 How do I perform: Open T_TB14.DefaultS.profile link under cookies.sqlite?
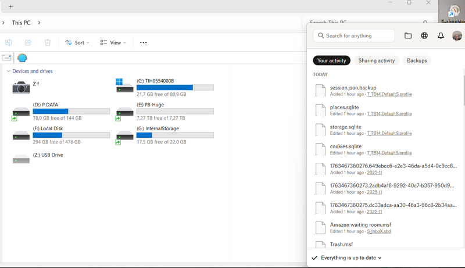[389, 153]
